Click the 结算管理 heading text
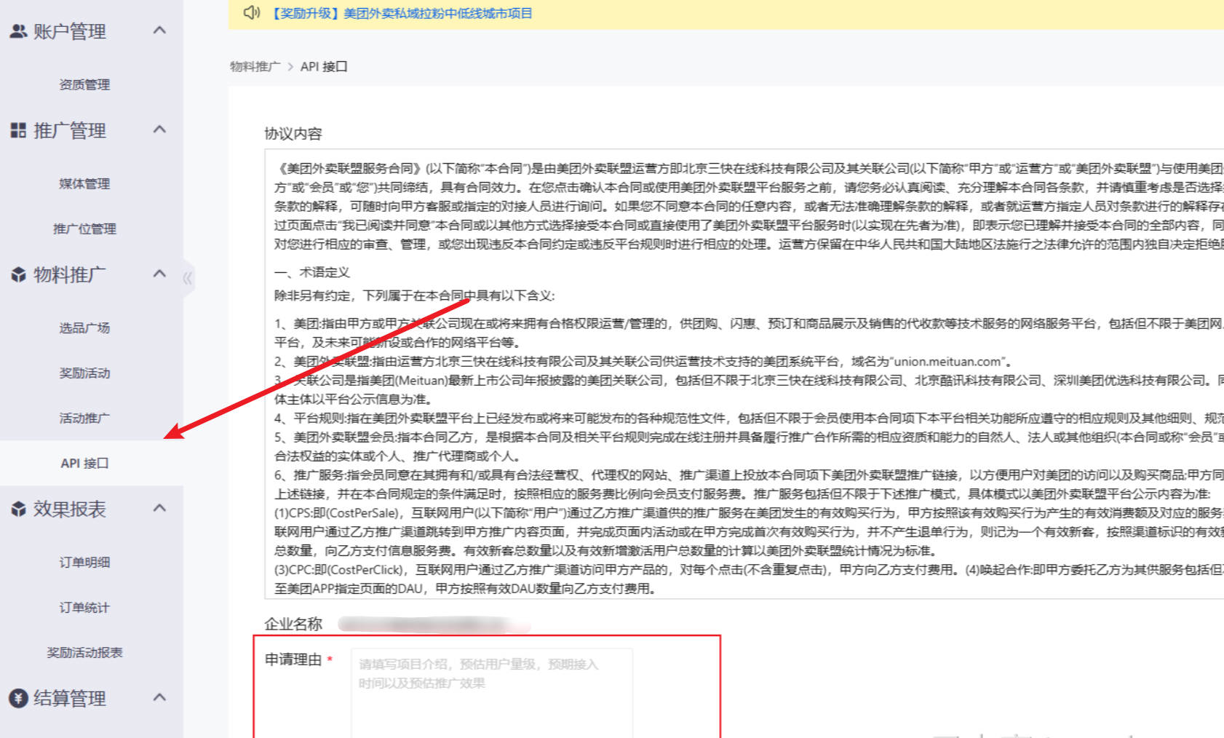The height and width of the screenshot is (738, 1224). (70, 698)
